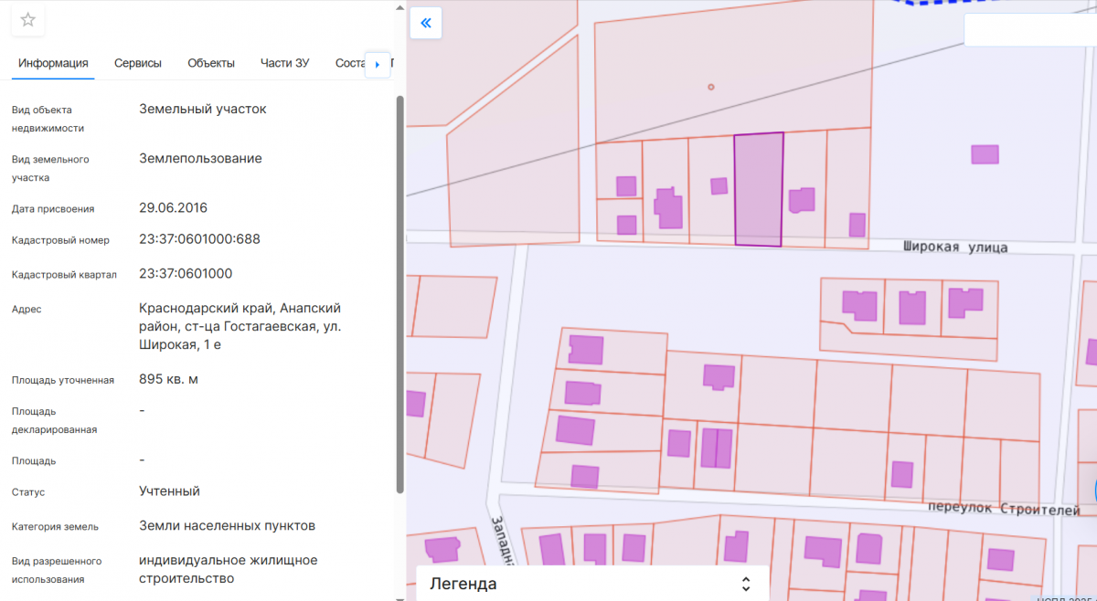
Task: Open the Сервисы tab
Action: (x=138, y=63)
